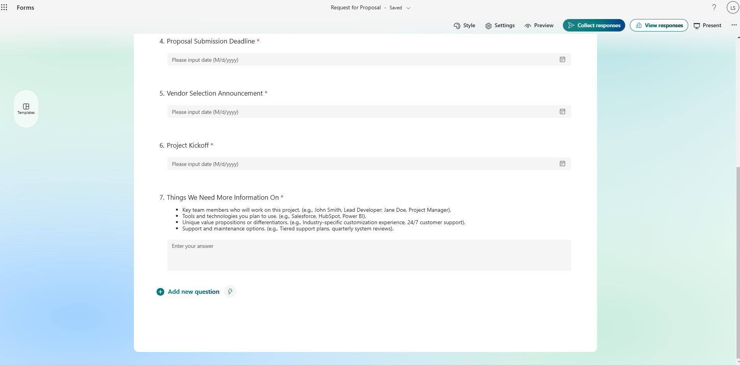Click the 'Tools and technologies' bullet text

click(274, 216)
